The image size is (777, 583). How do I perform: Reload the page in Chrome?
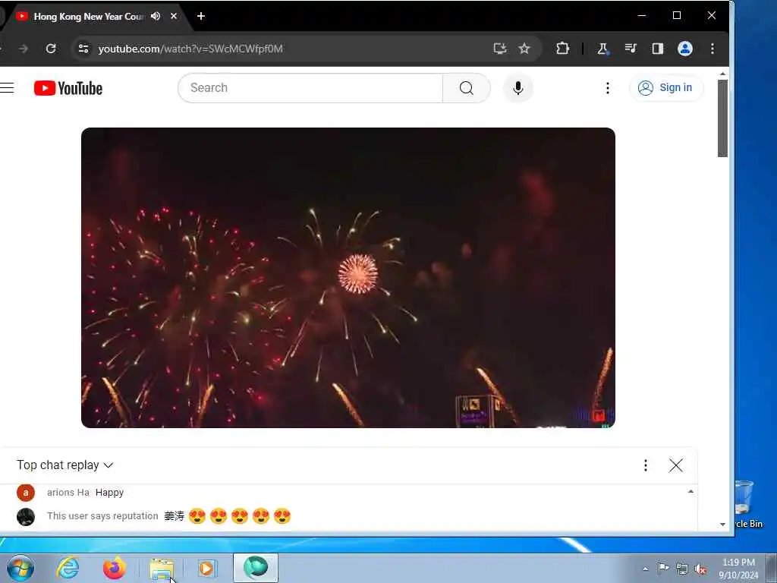pos(51,49)
